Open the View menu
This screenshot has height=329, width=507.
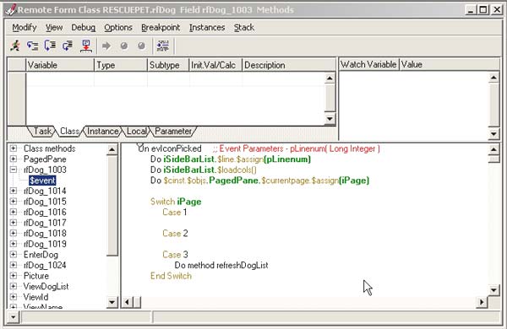point(54,28)
